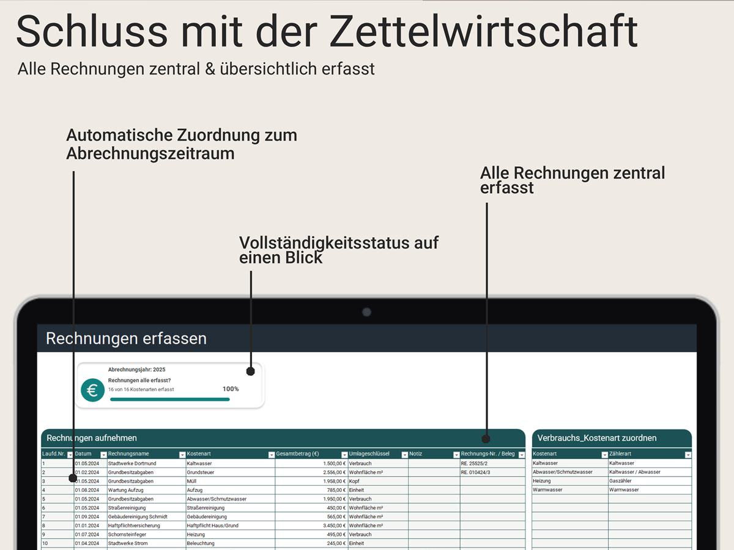Click the Verbrauchs_Kostenart zuordnen table header
Screen dimensions: 734x550
(612, 438)
